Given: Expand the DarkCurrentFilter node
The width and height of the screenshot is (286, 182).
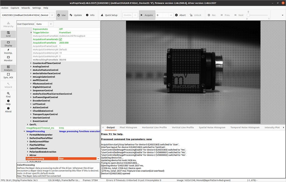Looking at the screenshot, I should (x=27, y=142).
